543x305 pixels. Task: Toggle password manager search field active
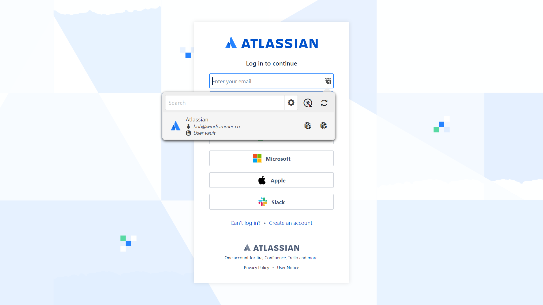click(x=225, y=103)
